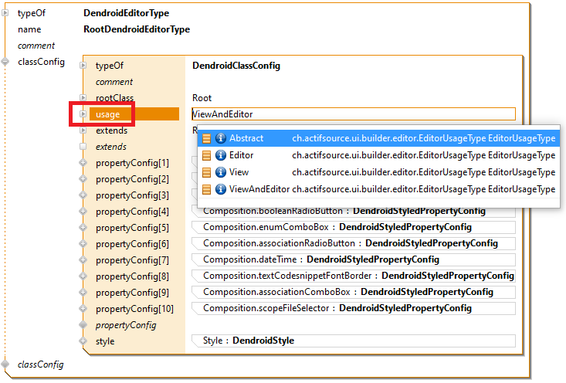Toggle the empty box beside italic extends
The height and width of the screenshot is (383, 566).
point(83,147)
